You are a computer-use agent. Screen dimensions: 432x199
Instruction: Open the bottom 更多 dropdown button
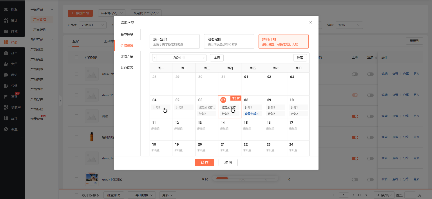point(168,195)
